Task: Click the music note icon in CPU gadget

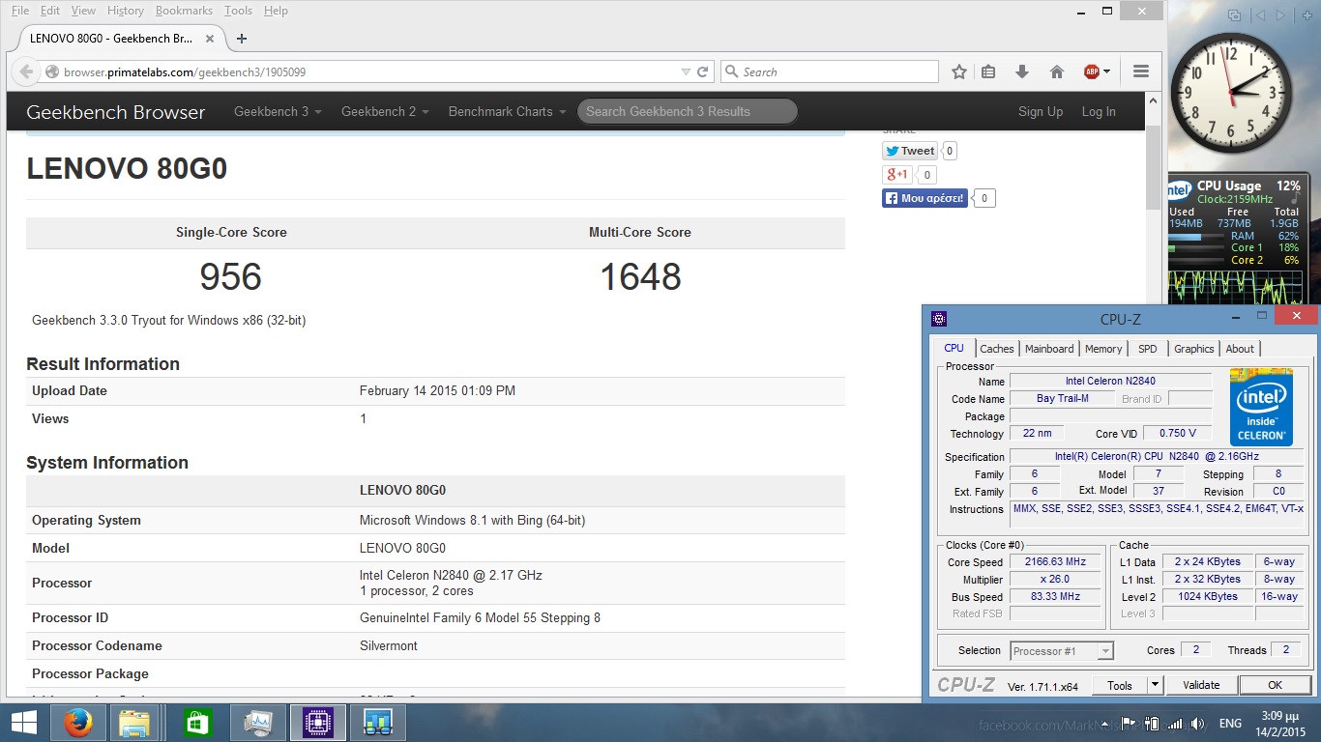Action: (x=1297, y=198)
